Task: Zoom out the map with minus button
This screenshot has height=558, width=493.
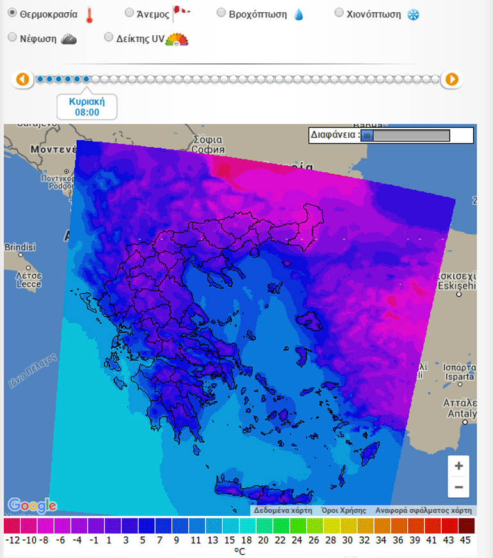Action: 458,487
